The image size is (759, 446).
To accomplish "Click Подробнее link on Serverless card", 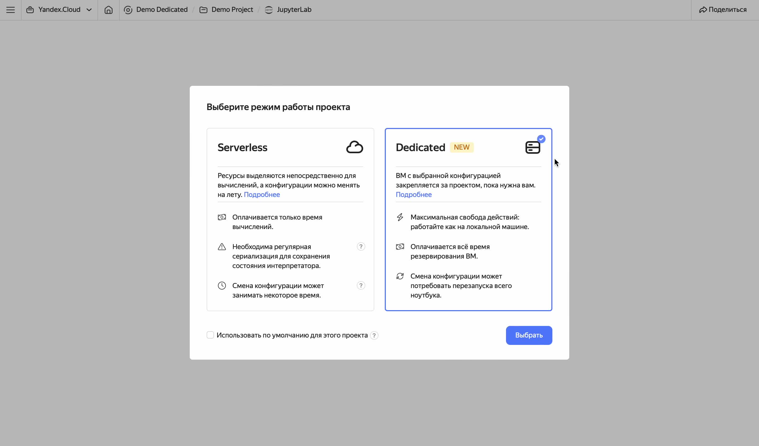I will (x=261, y=194).
